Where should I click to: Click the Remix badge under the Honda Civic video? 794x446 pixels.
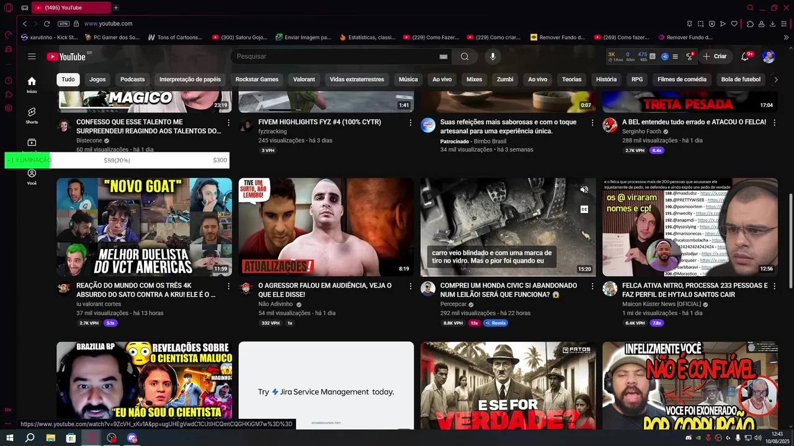tap(496, 323)
